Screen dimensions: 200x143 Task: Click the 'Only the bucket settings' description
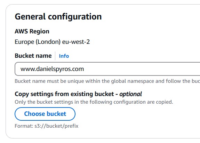coord(94,102)
